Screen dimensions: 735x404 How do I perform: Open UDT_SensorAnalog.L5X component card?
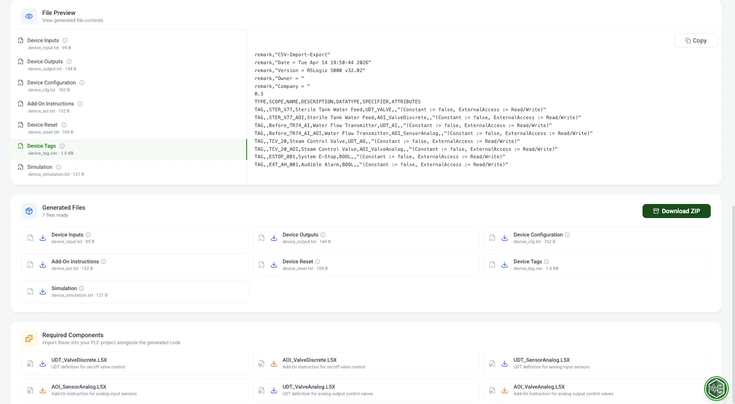pyautogui.click(x=597, y=364)
